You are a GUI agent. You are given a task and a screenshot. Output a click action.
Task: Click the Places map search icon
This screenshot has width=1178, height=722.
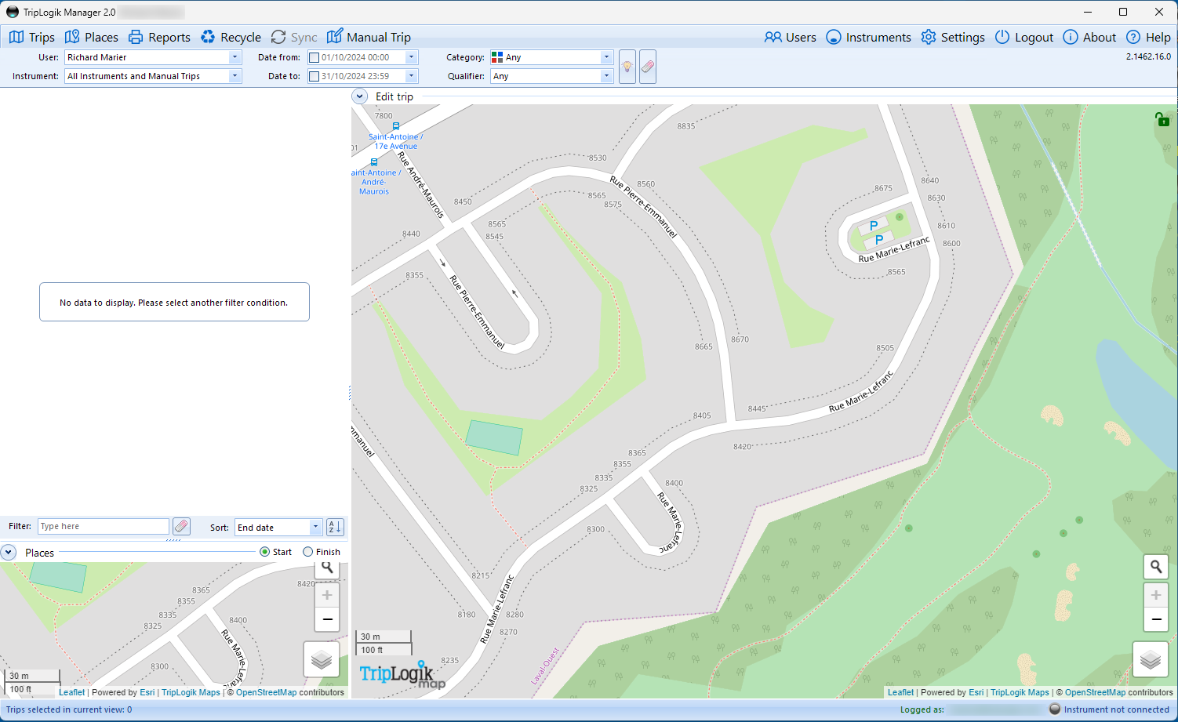(x=327, y=568)
